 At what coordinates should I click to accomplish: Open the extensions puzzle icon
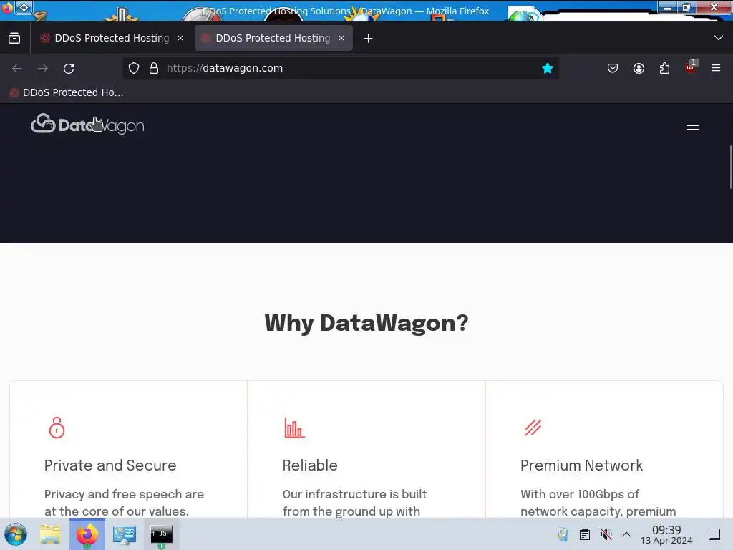(x=664, y=68)
